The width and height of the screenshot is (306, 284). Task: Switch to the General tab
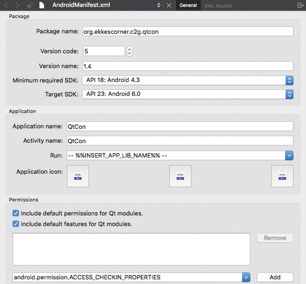pyautogui.click(x=188, y=6)
